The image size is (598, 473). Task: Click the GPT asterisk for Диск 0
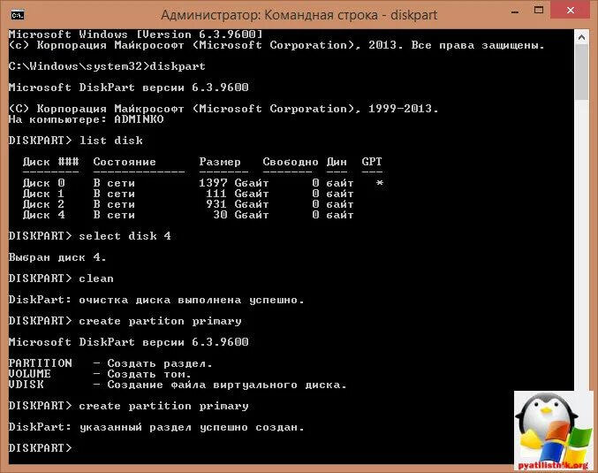(379, 183)
